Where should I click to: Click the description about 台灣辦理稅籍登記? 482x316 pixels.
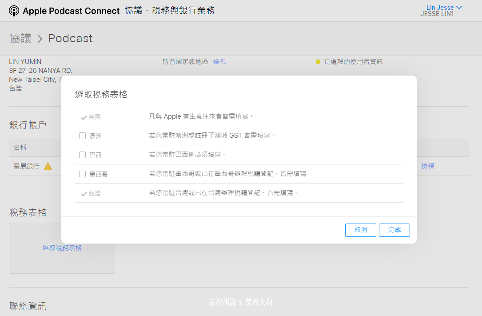223,193
